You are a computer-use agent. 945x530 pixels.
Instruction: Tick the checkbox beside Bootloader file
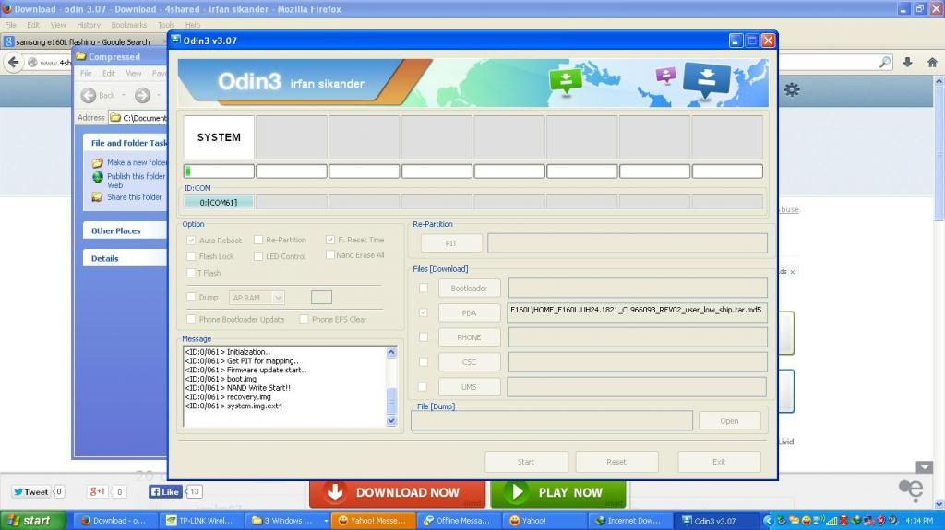pyautogui.click(x=423, y=288)
